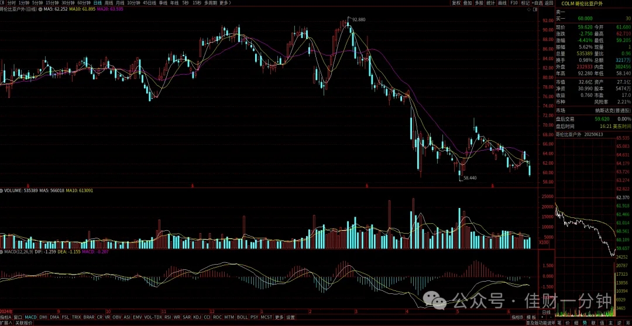
Task: Select the FSL indicator tab
Action: coord(66,317)
